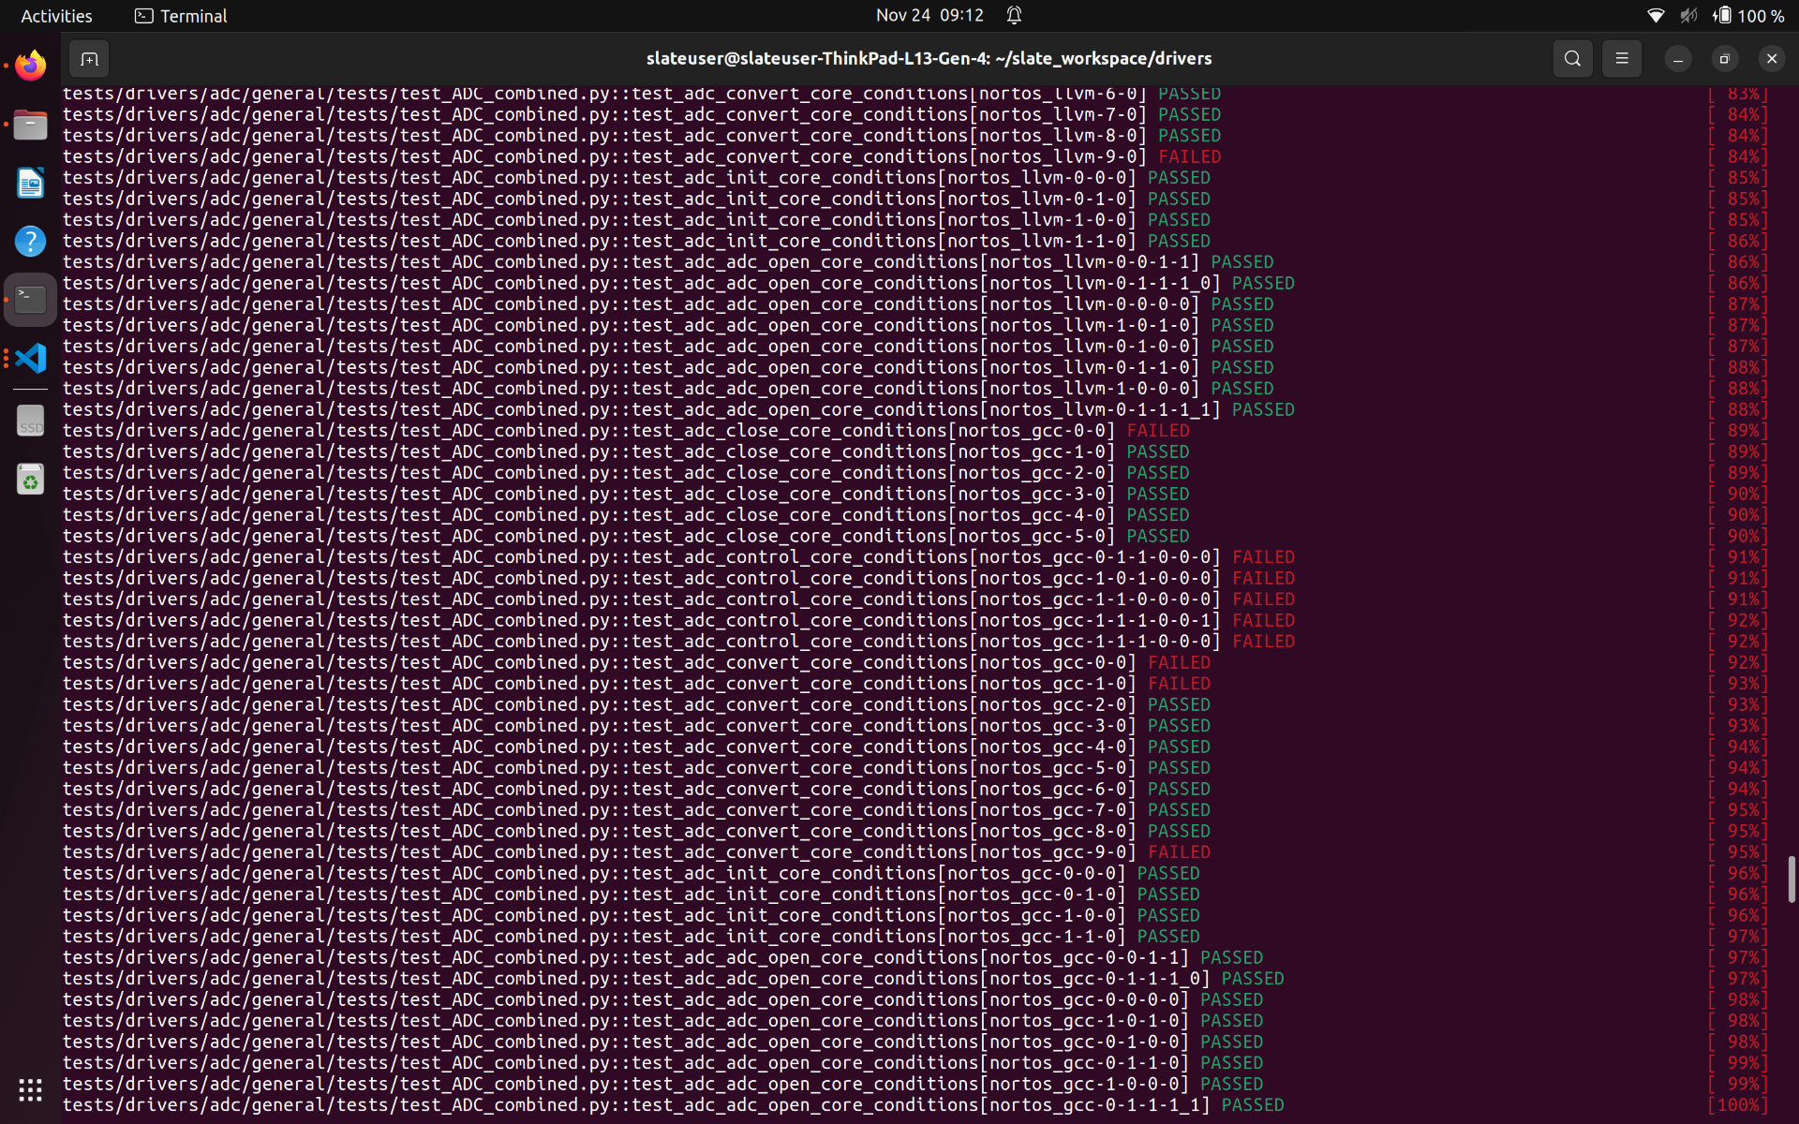The width and height of the screenshot is (1799, 1124).
Task: Open the mounted SSD drive icon
Action: click(30, 421)
